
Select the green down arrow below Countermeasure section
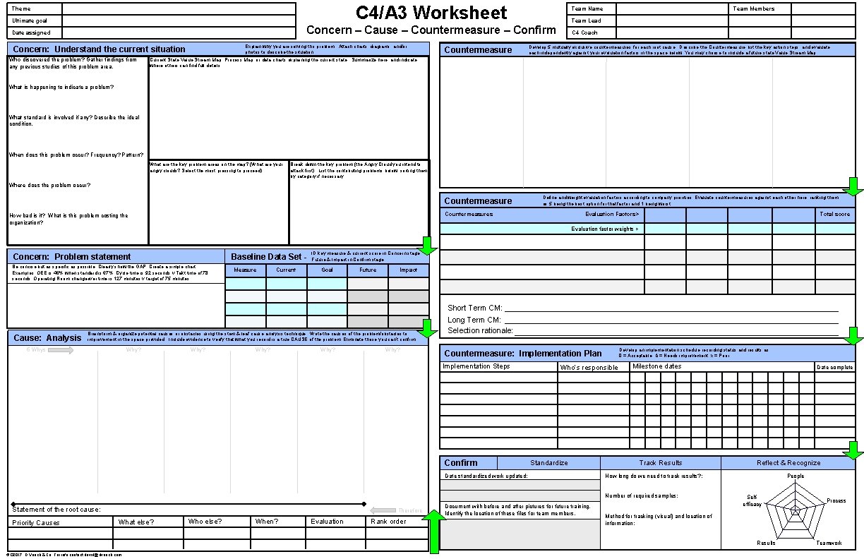pos(852,186)
